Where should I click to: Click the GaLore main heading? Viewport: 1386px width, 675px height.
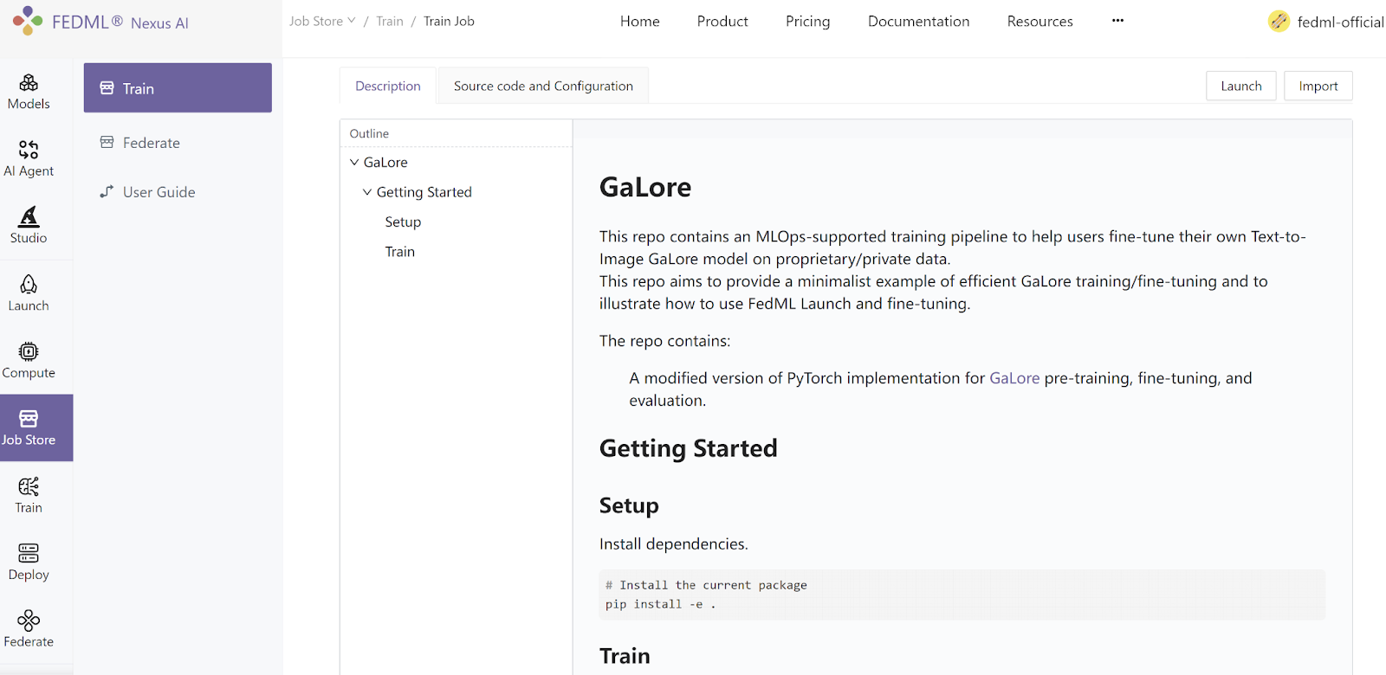tap(645, 187)
